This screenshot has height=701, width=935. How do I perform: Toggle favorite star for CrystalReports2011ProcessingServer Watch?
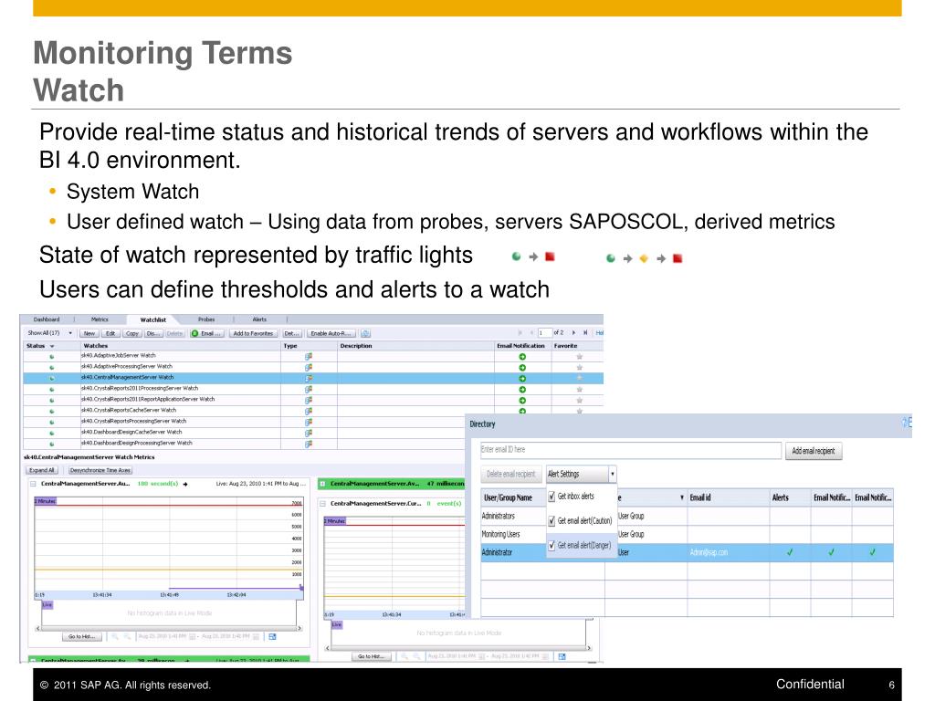pos(579,389)
